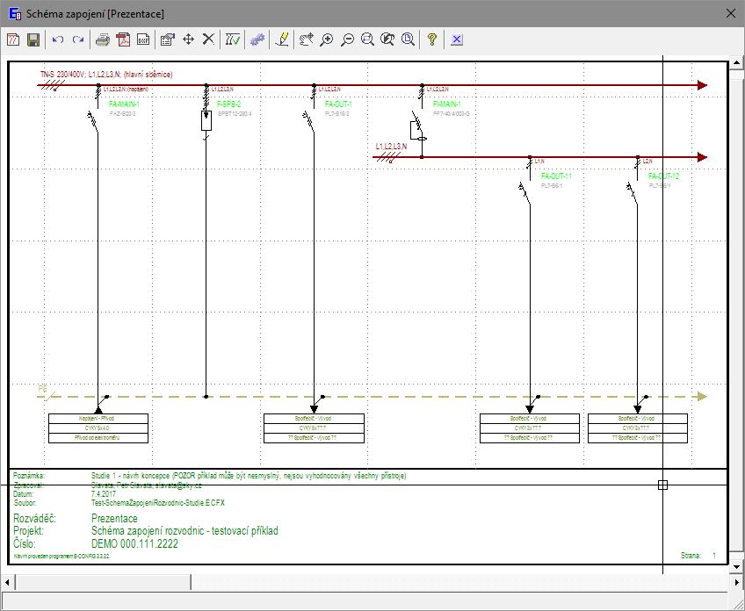Redo the last undone action

pos(78,40)
